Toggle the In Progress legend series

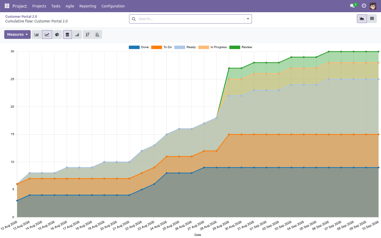[x=212, y=47]
